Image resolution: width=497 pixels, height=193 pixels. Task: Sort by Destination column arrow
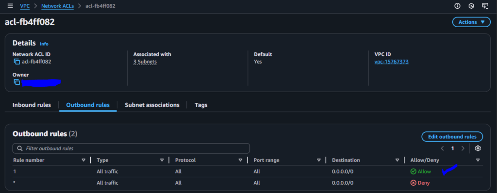pos(397,160)
